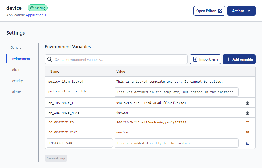
Task: Switch to the Editor settings tab
Action: point(15,70)
